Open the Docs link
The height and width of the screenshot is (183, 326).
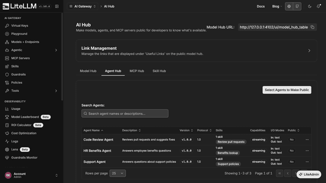(260, 7)
